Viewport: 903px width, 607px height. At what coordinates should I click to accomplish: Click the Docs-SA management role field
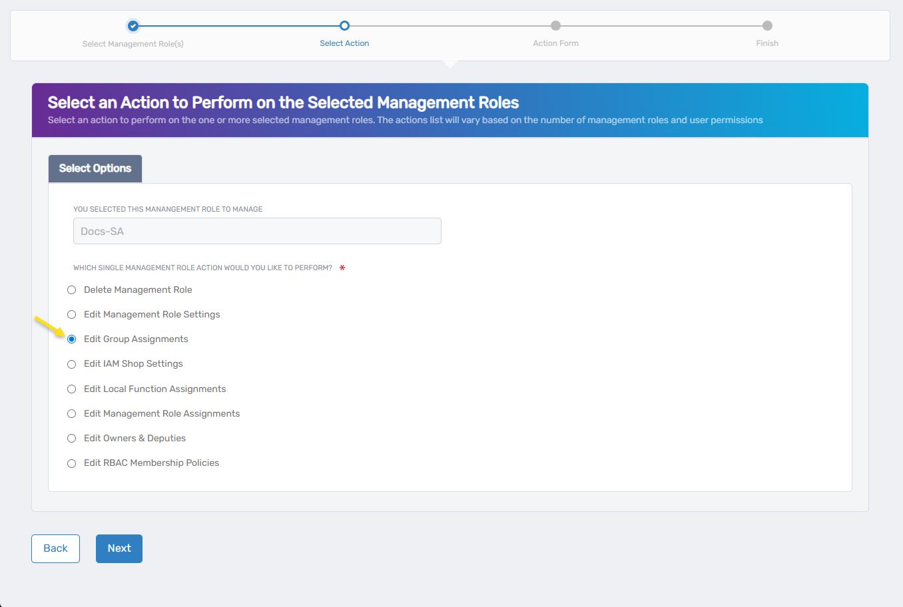257,231
